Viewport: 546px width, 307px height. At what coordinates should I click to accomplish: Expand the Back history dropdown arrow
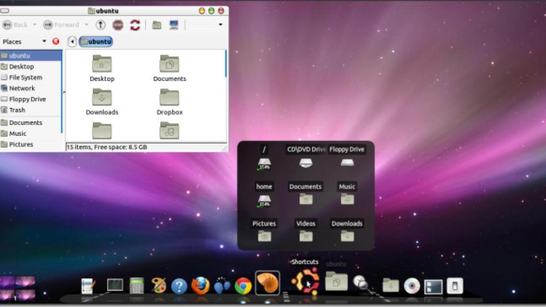tap(35, 25)
